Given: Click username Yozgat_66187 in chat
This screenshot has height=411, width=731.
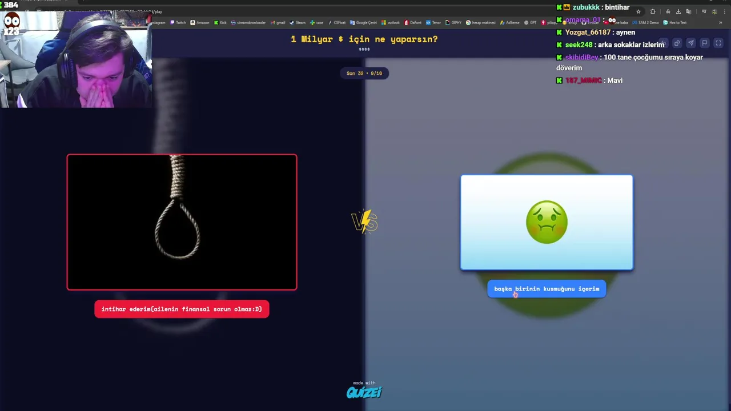Looking at the screenshot, I should 588,33.
